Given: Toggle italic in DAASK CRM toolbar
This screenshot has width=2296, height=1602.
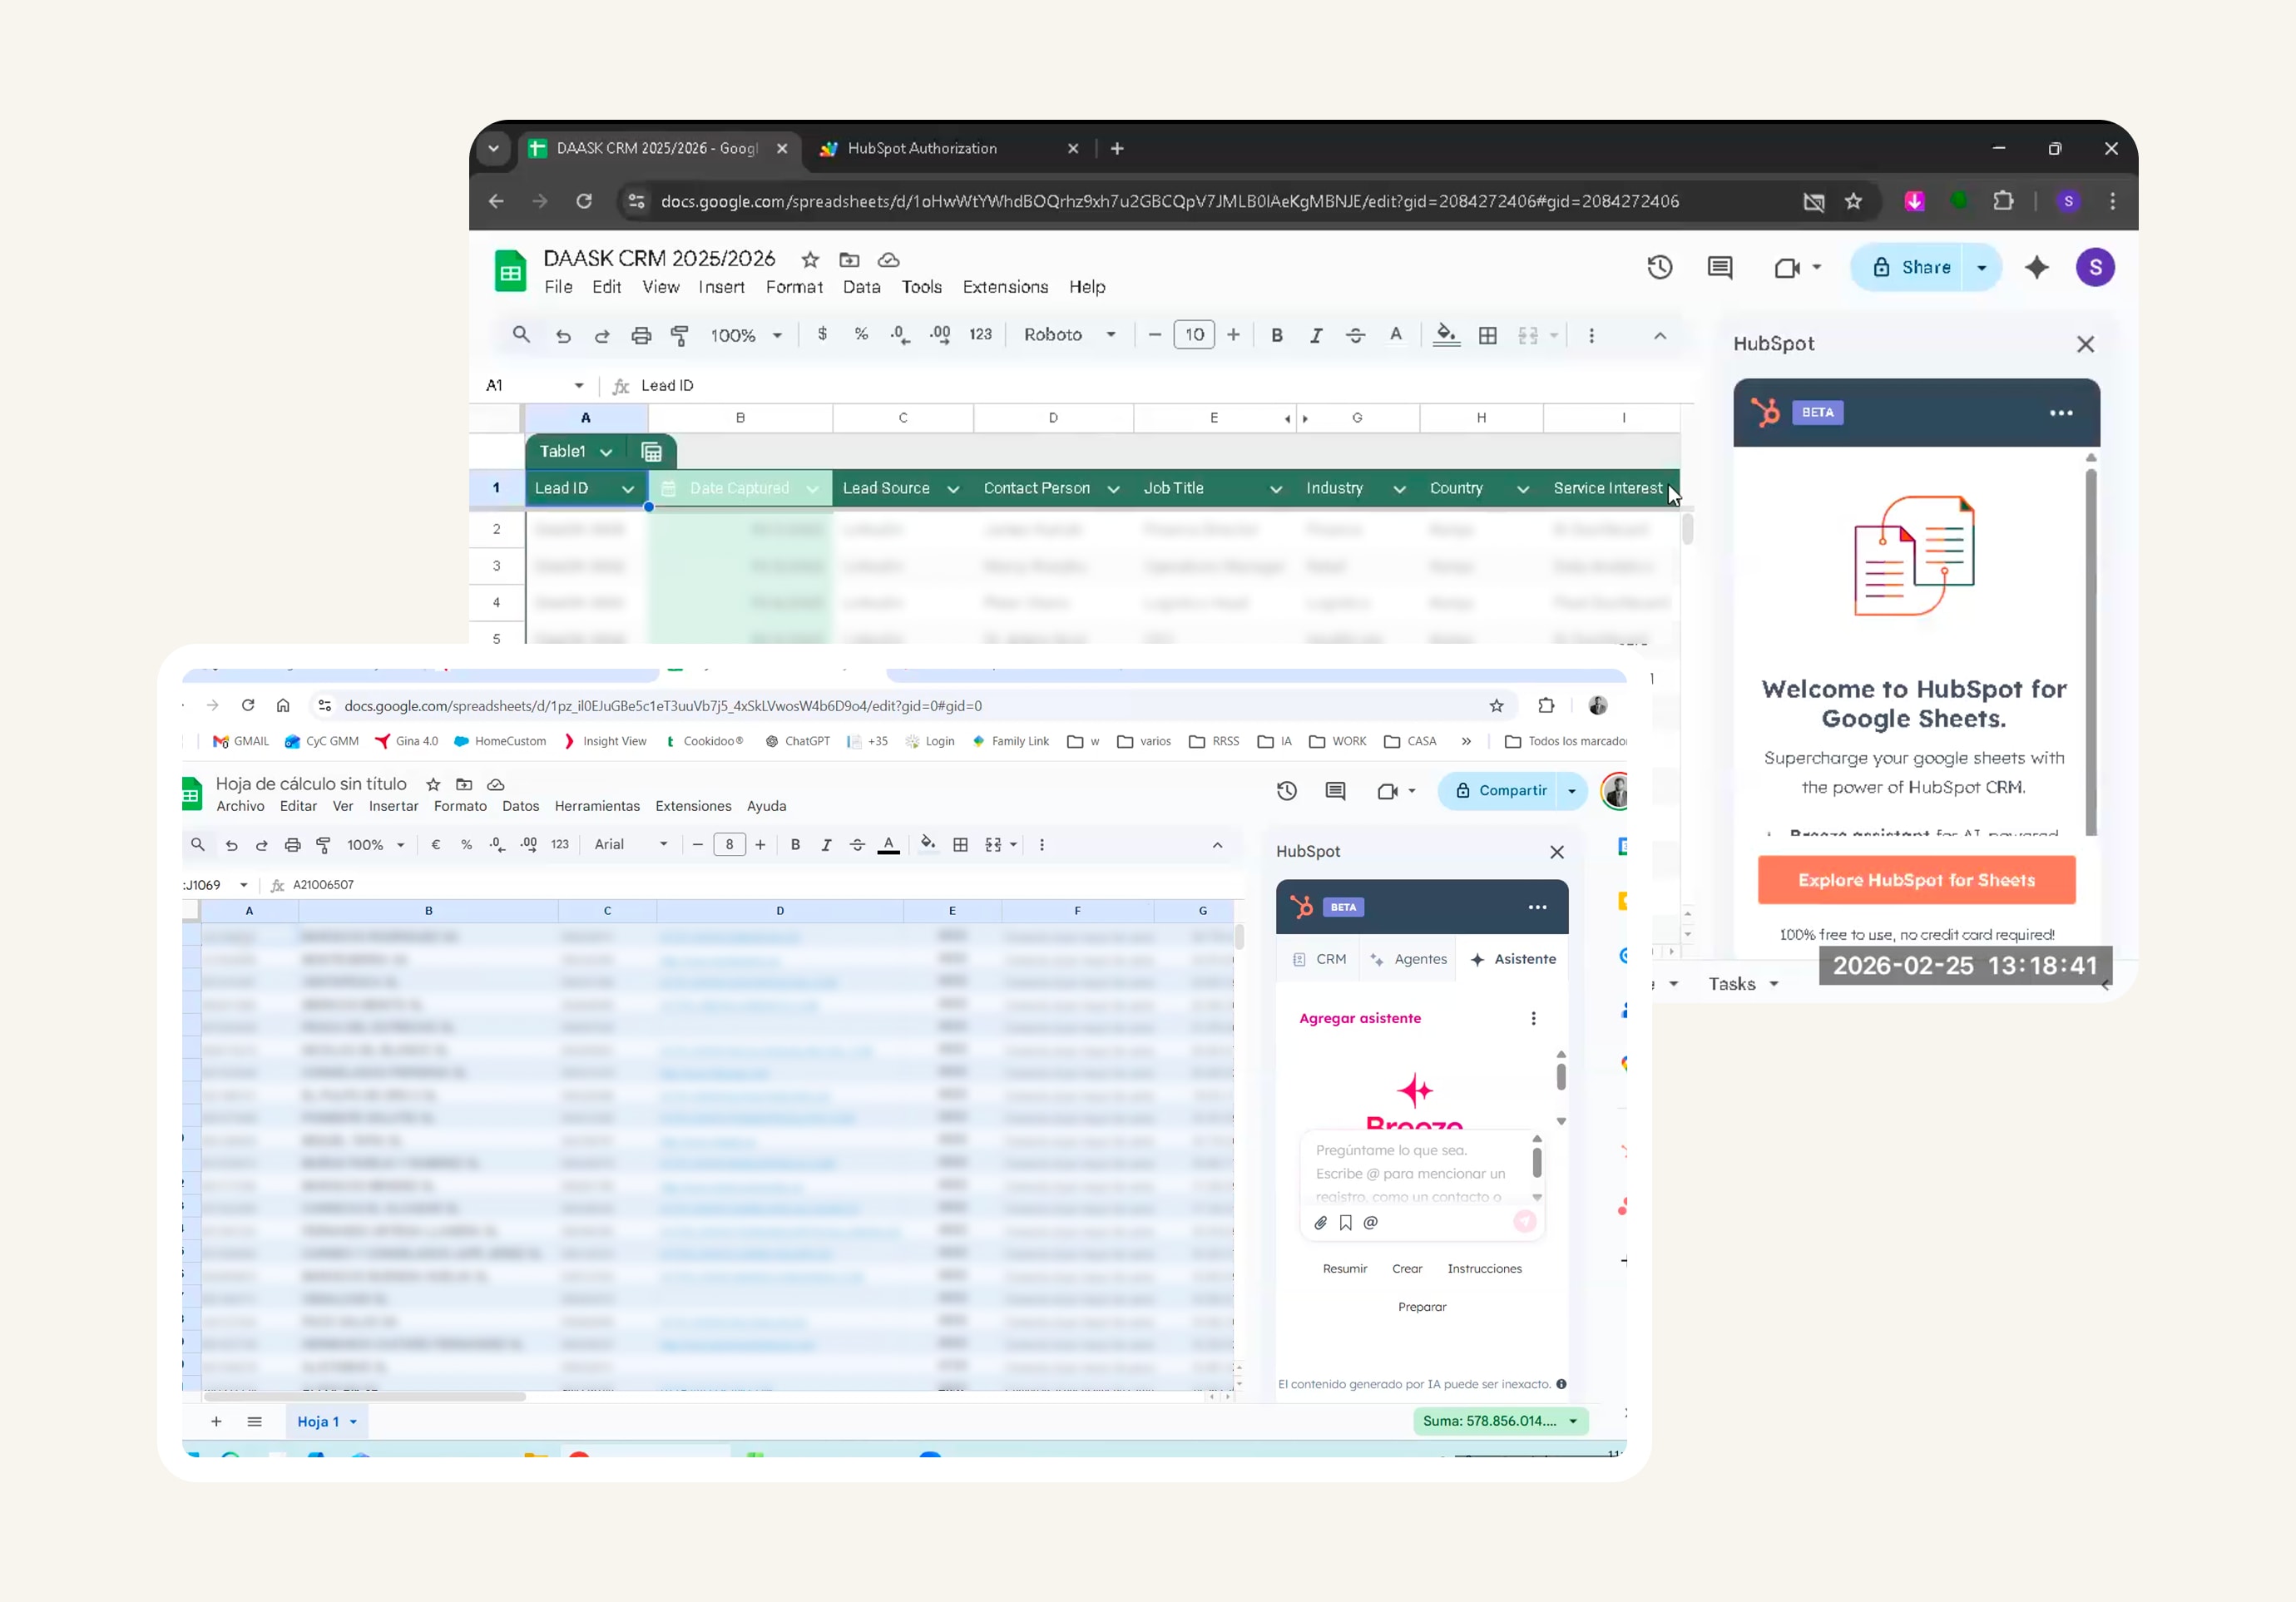Looking at the screenshot, I should coord(1316,335).
